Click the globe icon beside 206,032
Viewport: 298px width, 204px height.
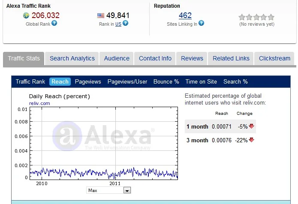(x=26, y=15)
